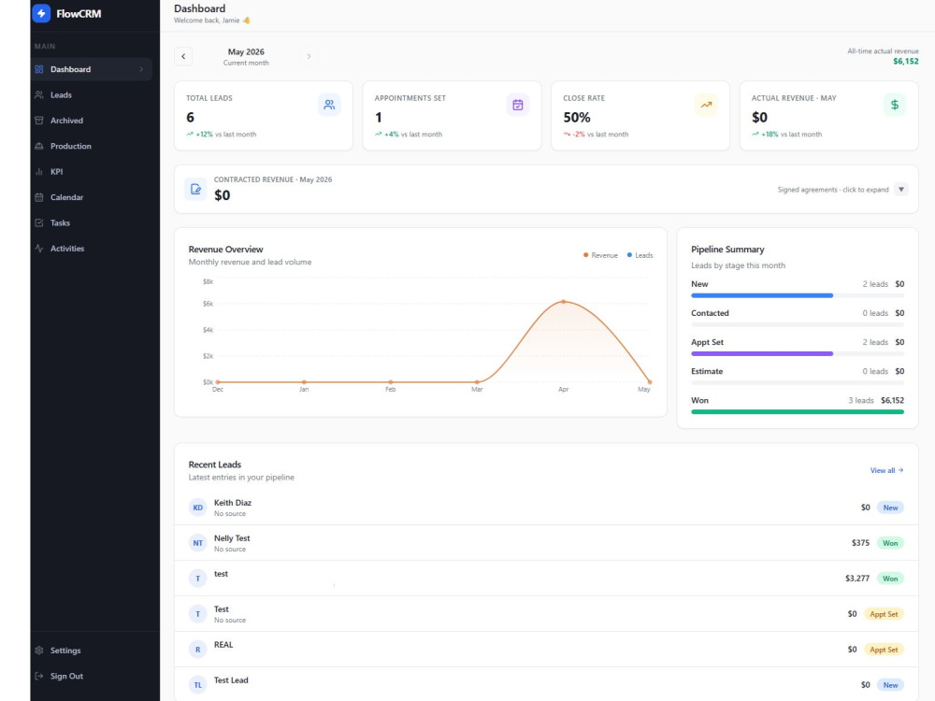The image size is (935, 701).
Task: Select the Nelly Test lead name
Action: [232, 538]
